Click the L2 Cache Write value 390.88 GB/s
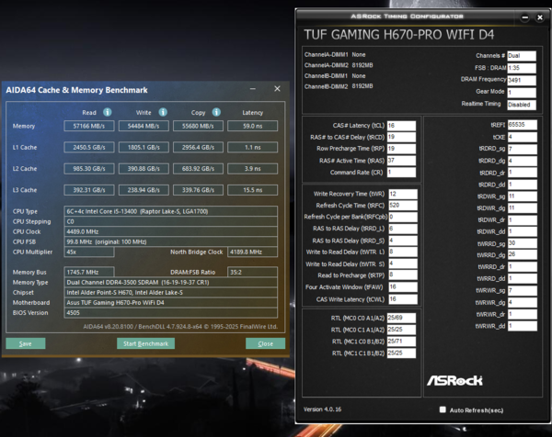The width and height of the screenshot is (552, 437). [x=144, y=169]
